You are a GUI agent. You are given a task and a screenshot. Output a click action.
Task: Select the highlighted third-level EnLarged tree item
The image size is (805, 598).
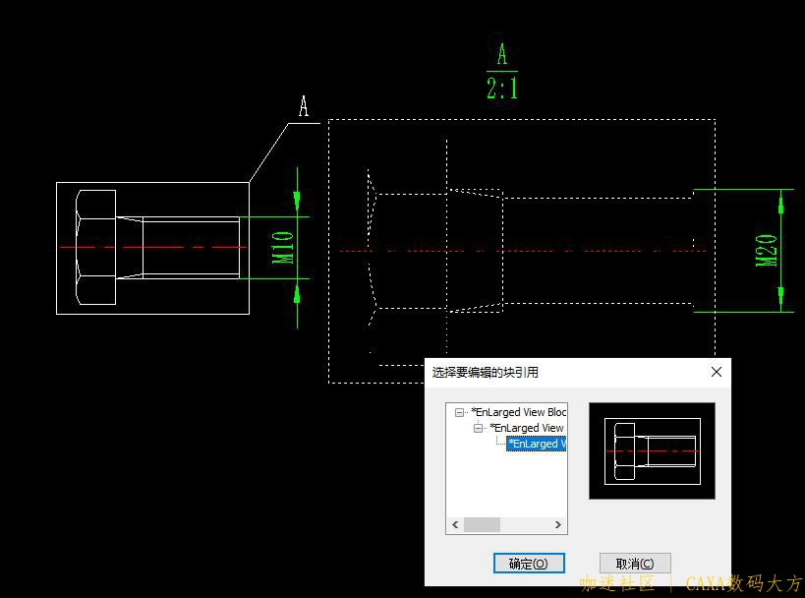pos(536,445)
